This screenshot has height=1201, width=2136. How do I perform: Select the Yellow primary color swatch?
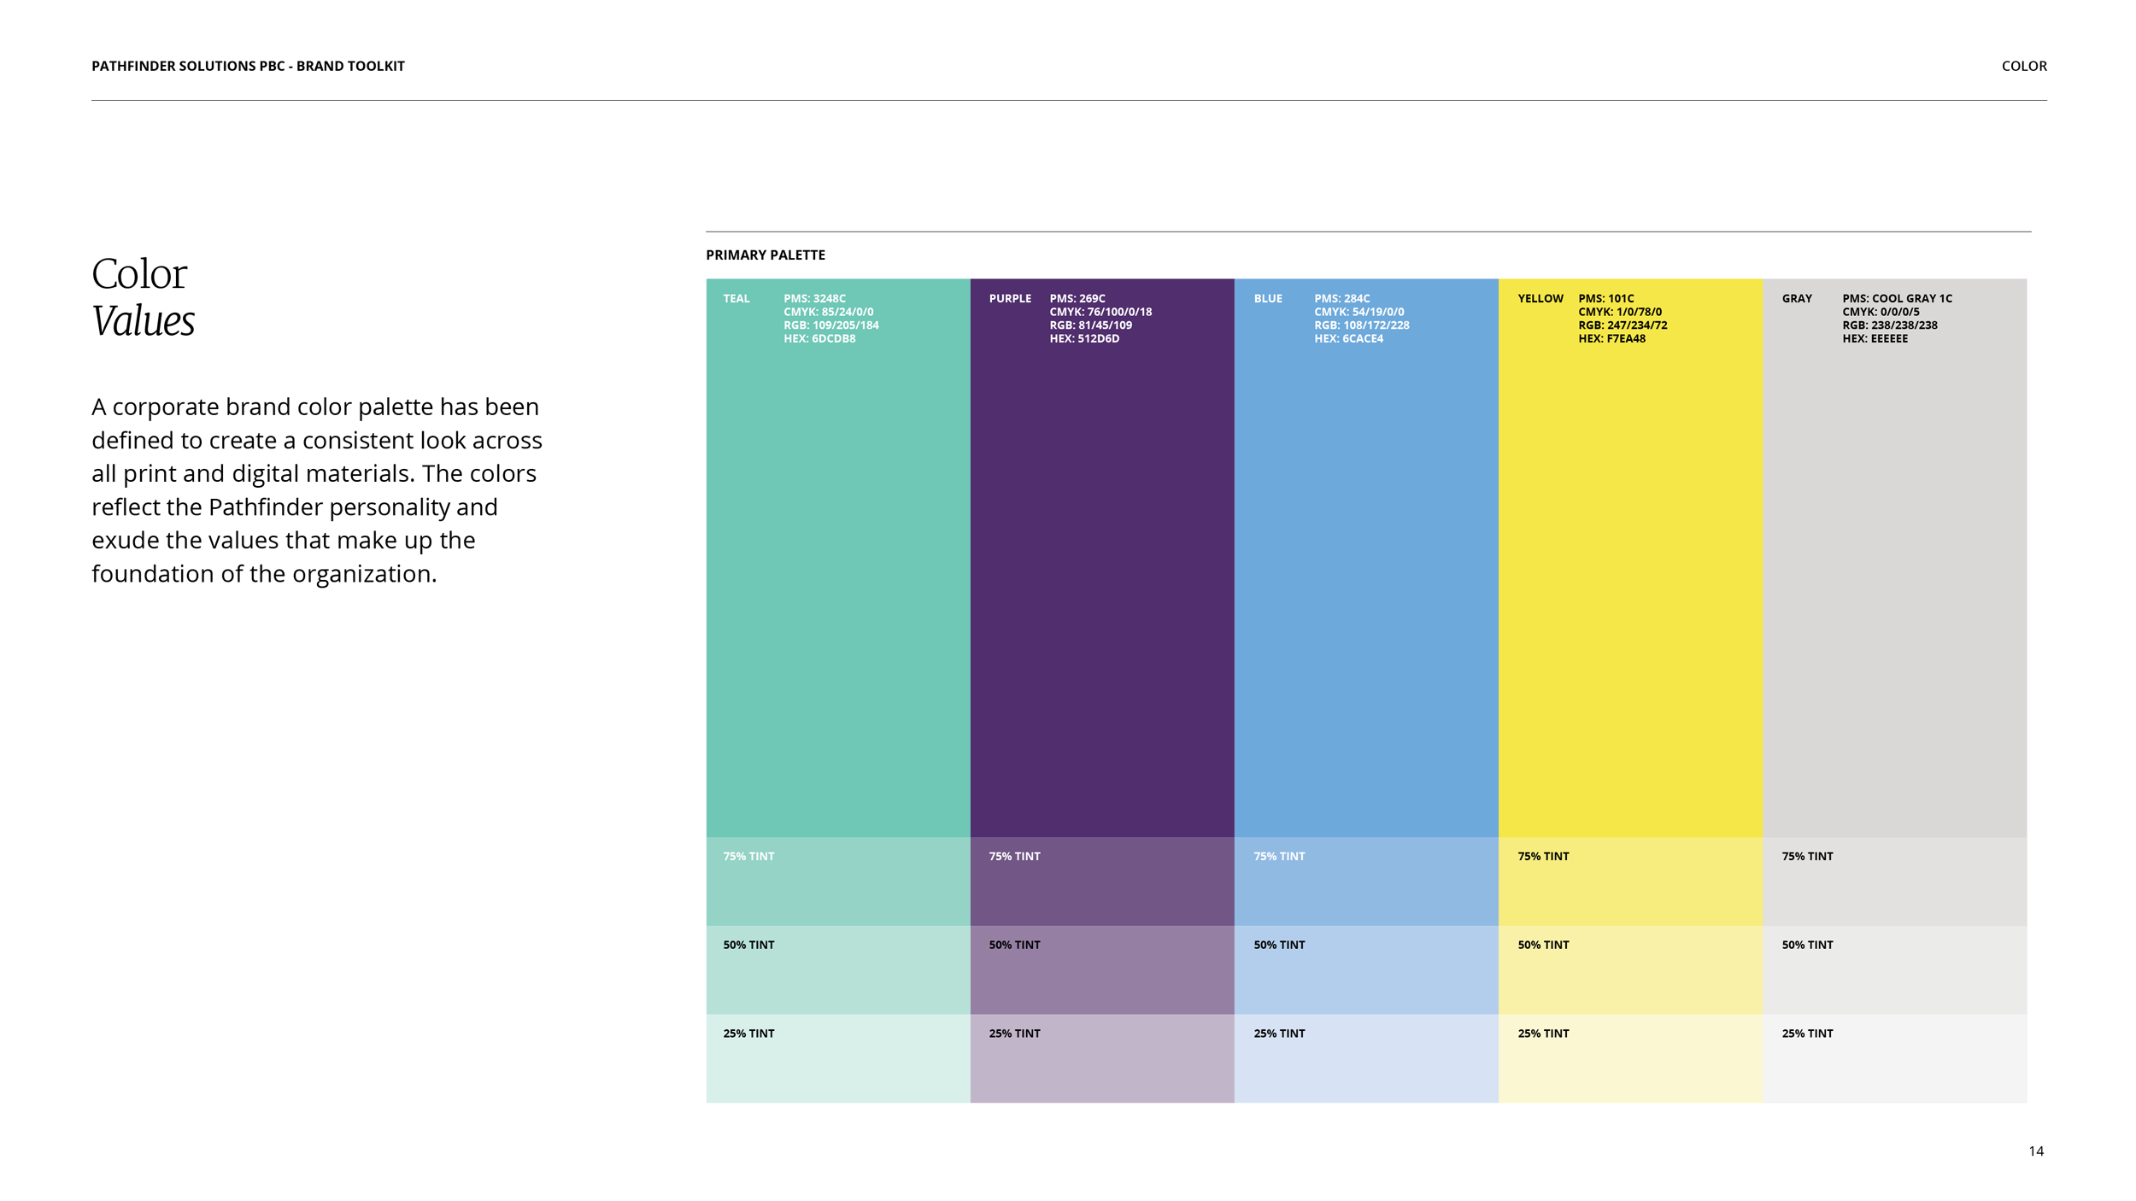pos(1632,555)
